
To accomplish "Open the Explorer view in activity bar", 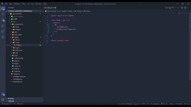I will click(x=3, y=8).
